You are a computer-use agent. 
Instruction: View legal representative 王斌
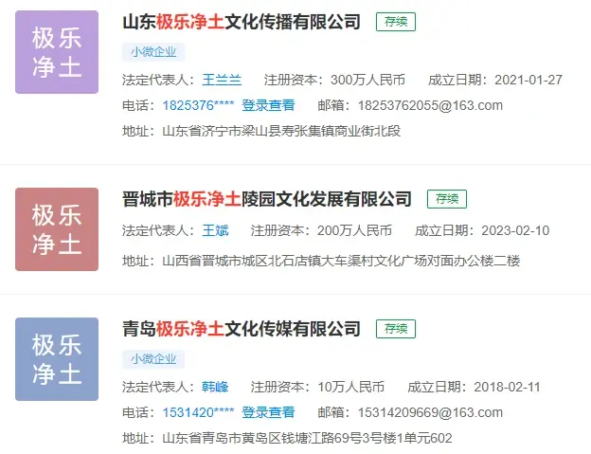215,230
